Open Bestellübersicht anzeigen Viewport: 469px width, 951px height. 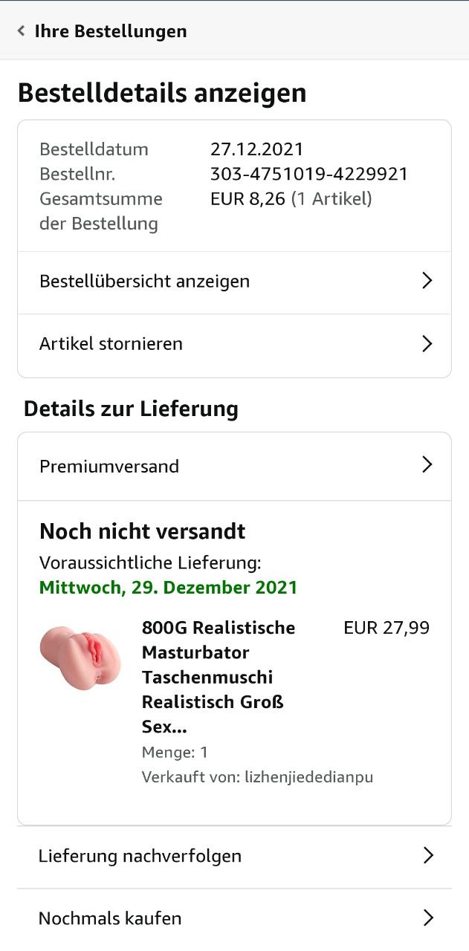pos(145,282)
